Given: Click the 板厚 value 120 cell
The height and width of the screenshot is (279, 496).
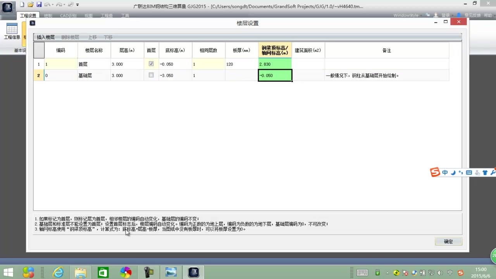Looking at the screenshot, I should (242, 64).
